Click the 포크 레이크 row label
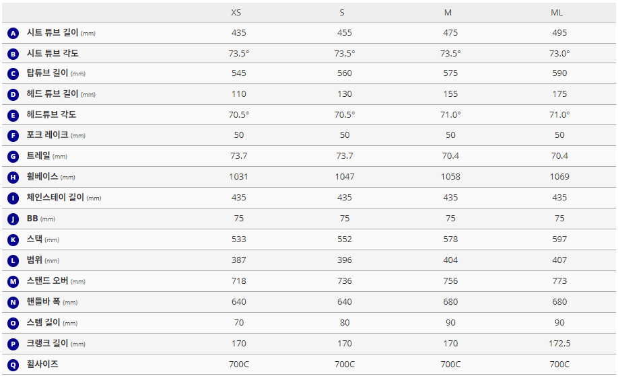Viewport: 618px width, 378px height. (47, 135)
